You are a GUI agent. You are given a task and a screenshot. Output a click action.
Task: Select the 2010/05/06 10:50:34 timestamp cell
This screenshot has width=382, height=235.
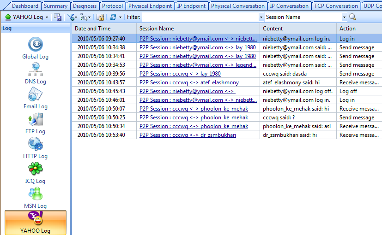tap(104, 126)
